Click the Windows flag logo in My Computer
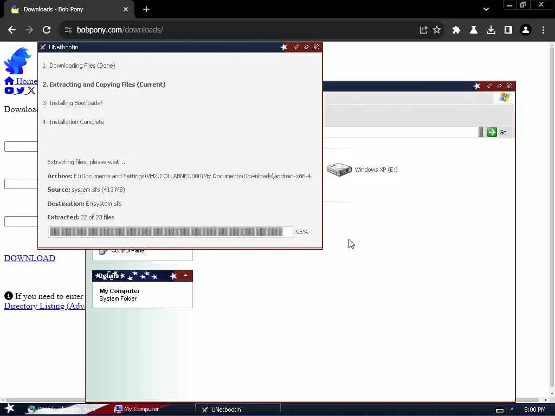555x416 pixels. (x=505, y=97)
